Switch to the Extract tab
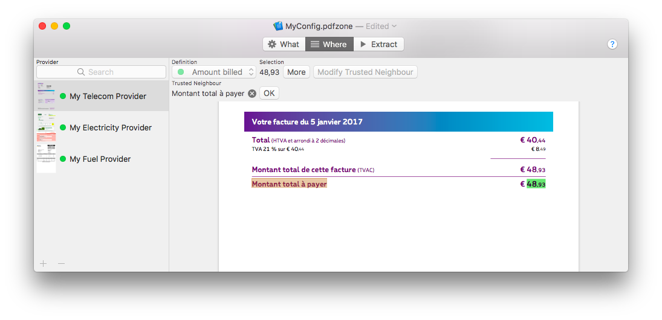Screen dimensions: 662x320 [378, 44]
